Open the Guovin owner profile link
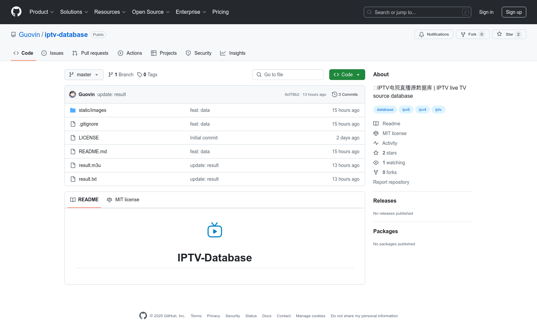Screen dimensions: 537x336 [29, 35]
